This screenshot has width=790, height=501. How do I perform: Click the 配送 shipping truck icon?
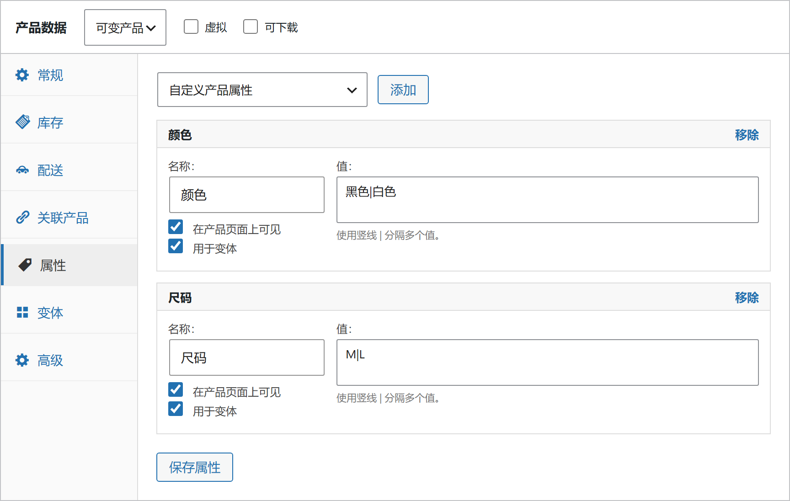click(x=22, y=170)
